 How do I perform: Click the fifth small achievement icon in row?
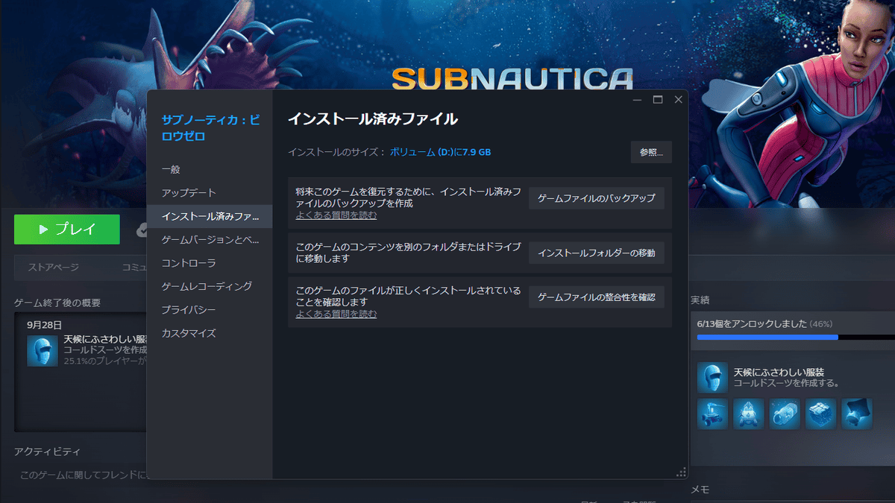point(857,414)
